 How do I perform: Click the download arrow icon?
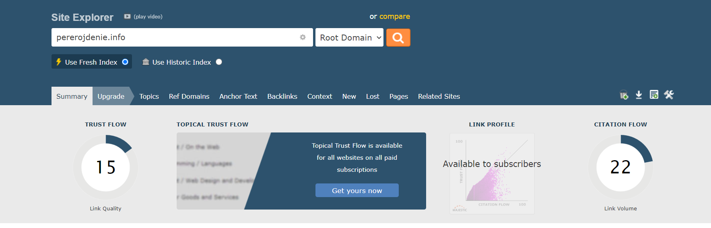[639, 95]
